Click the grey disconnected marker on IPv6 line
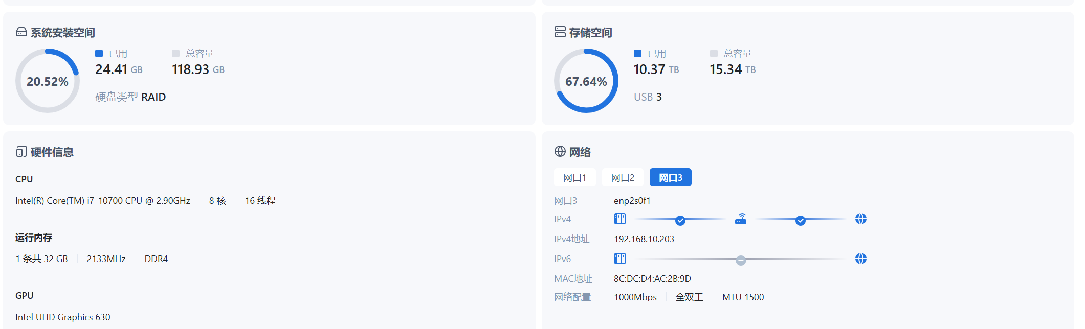This screenshot has width=1085, height=329. click(740, 261)
